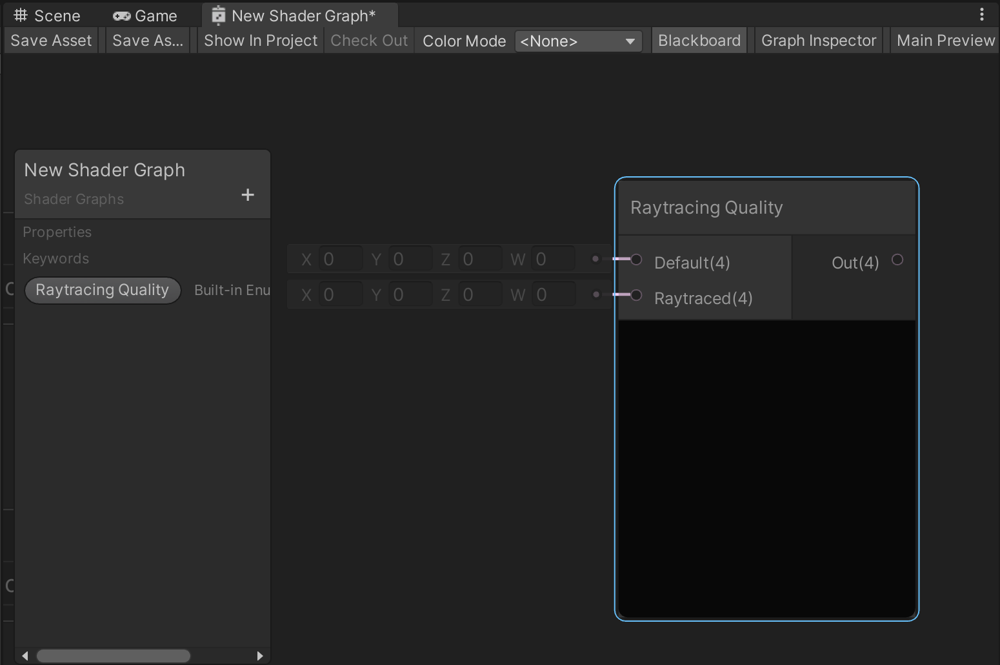
Task: Click blackboard scrollbar left arrow
Action: pyautogui.click(x=25, y=656)
